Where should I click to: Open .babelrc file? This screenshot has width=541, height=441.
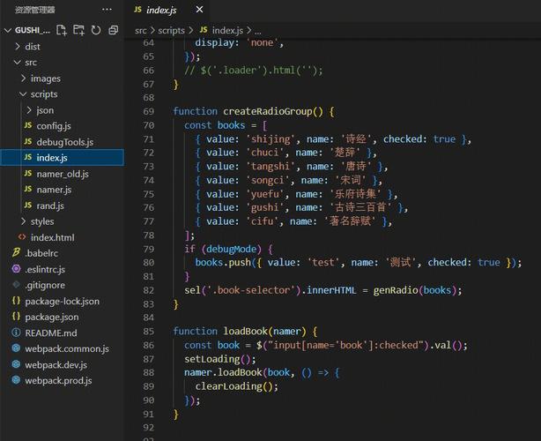pos(41,253)
